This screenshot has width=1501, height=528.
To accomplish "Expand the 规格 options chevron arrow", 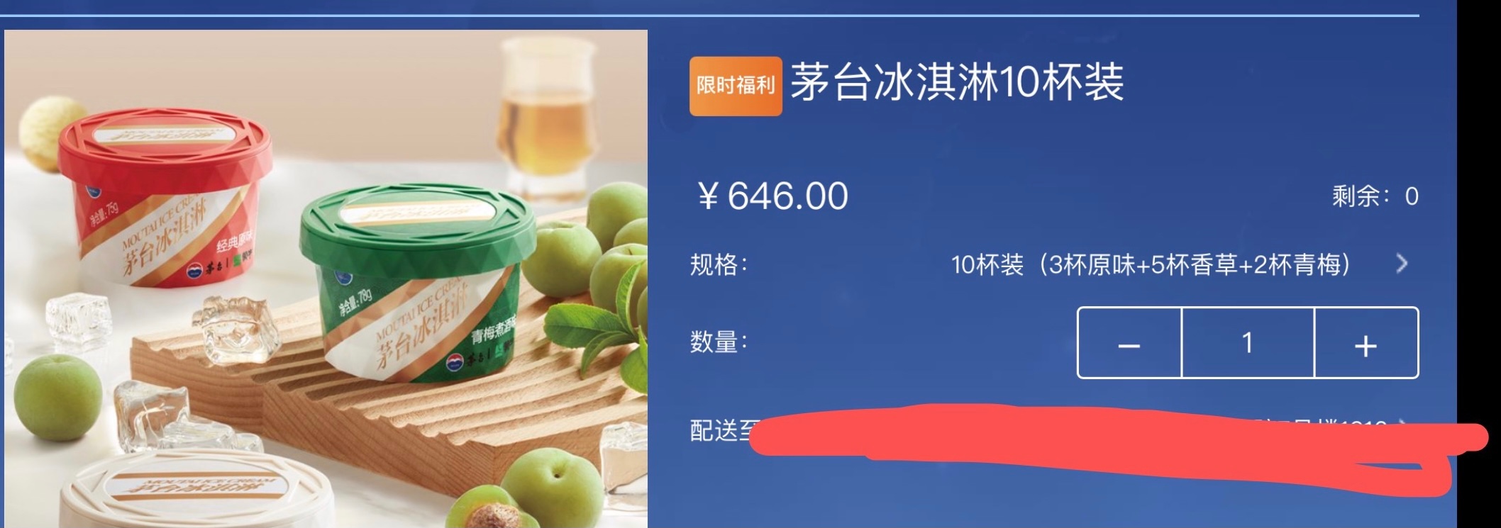I will pyautogui.click(x=1402, y=264).
